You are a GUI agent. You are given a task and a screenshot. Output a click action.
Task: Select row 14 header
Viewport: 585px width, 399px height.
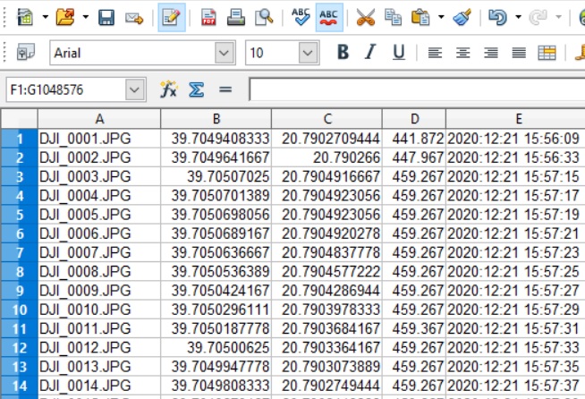click(20, 386)
